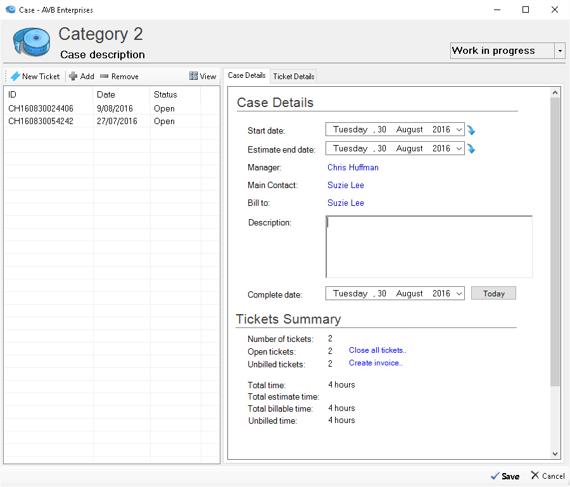
Task: Click the New Ticket toolbar icon
Action: point(15,76)
